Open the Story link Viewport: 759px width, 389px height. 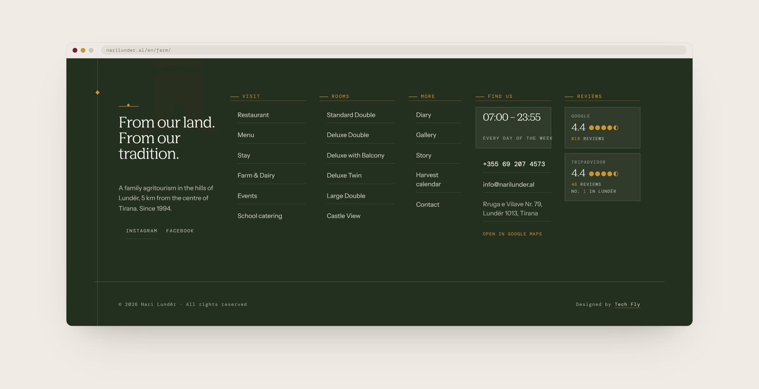(424, 155)
